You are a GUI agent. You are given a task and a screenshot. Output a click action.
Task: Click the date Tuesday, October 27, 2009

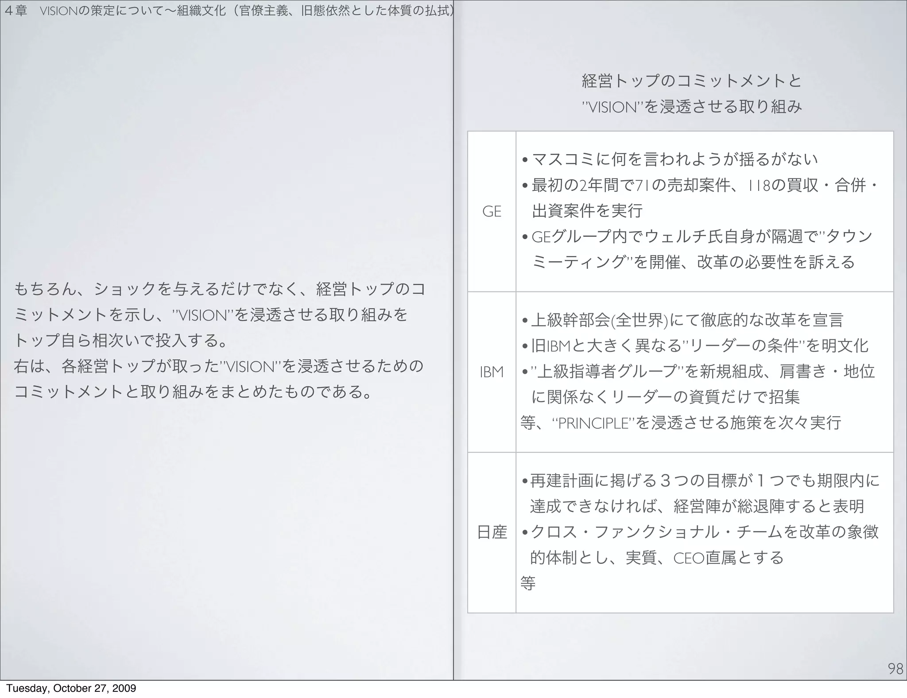pyautogui.click(x=71, y=688)
